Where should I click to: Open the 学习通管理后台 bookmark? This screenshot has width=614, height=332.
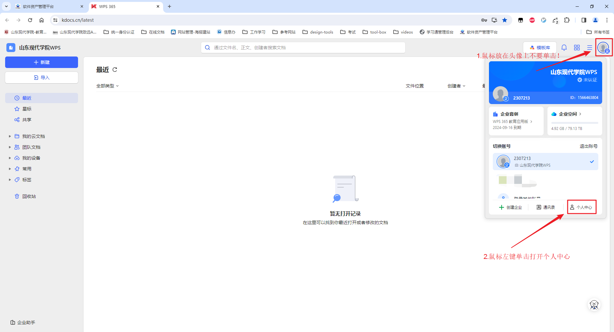[437, 32]
